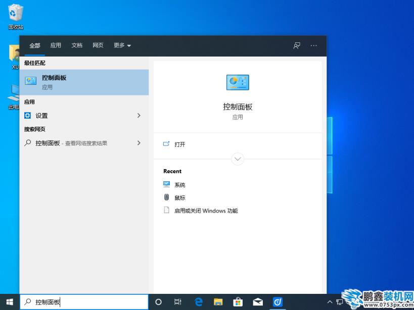Open recent item 系统
414x310 pixels.
point(180,185)
